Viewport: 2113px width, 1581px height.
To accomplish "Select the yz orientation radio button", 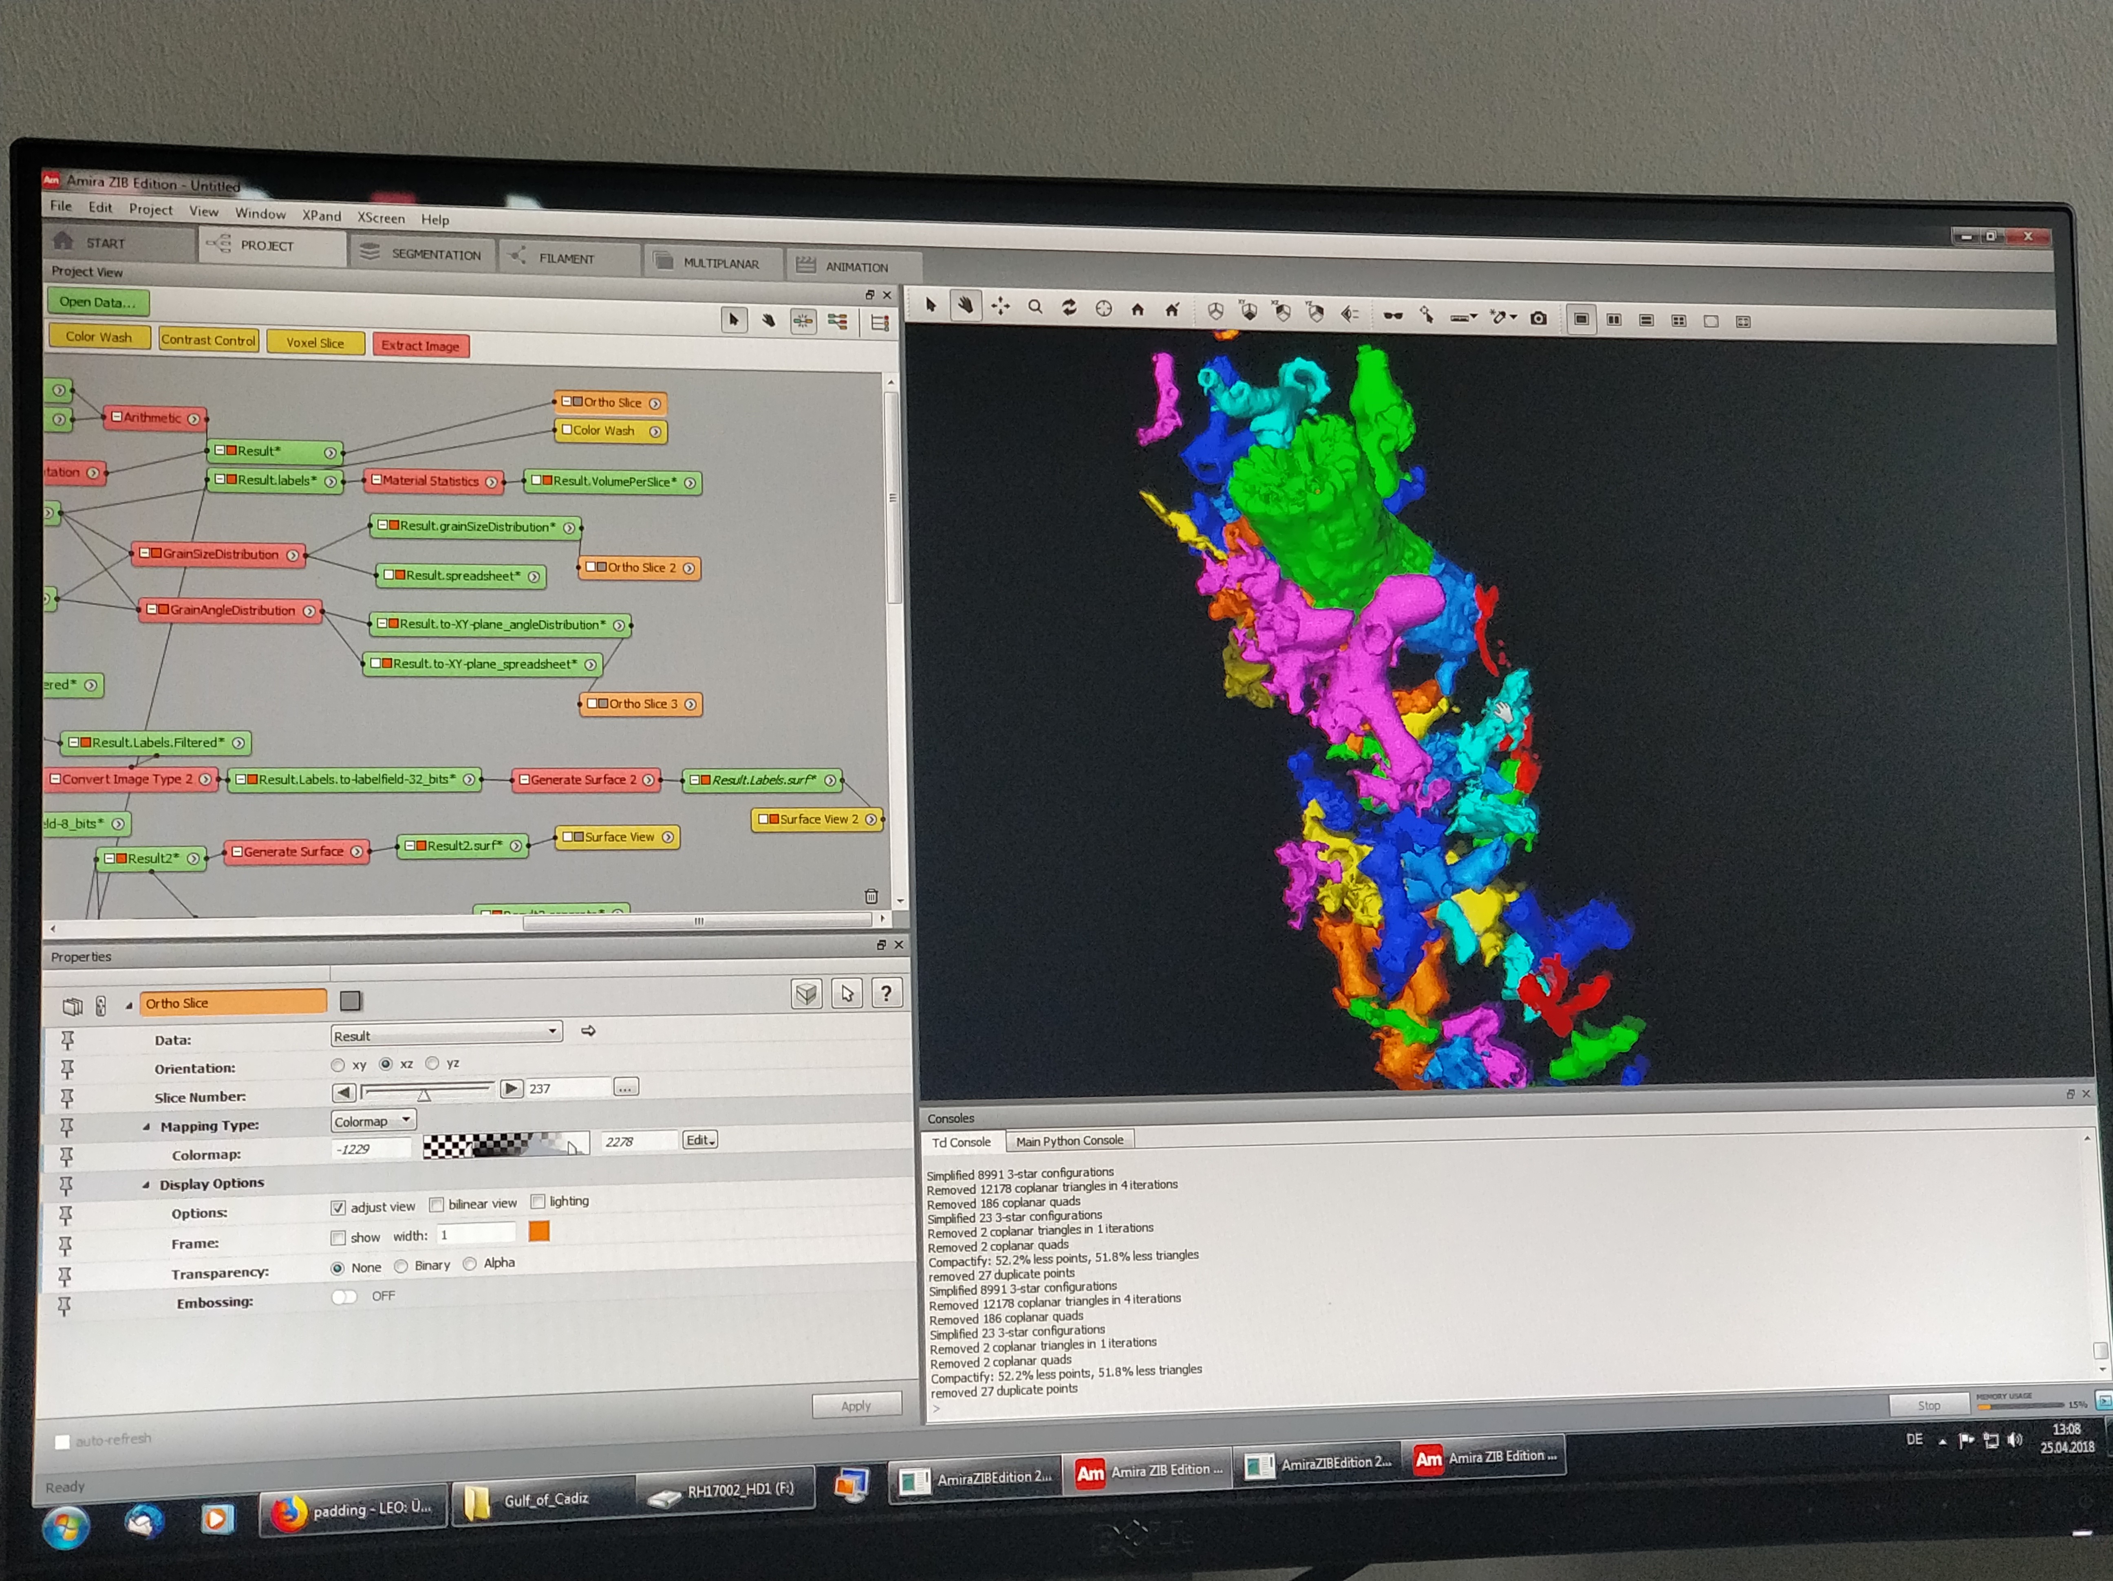I will pyautogui.click(x=433, y=1064).
